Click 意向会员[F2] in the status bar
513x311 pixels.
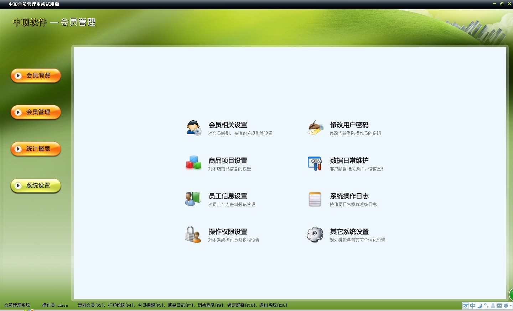91,305
